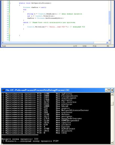Click console row for NetworkLicenseServer
This screenshot has height=145, width=115.
45,110
